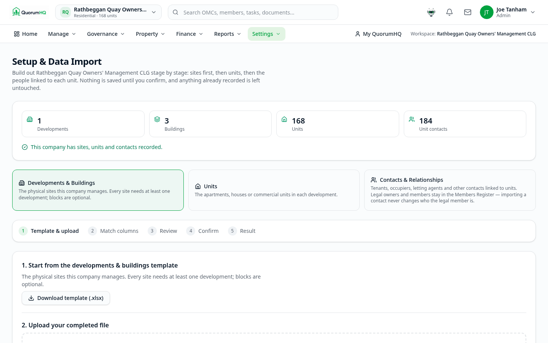Image resolution: width=548 pixels, height=343 pixels.
Task: Click the Contacts & Relationships people icon
Action: (x=374, y=180)
